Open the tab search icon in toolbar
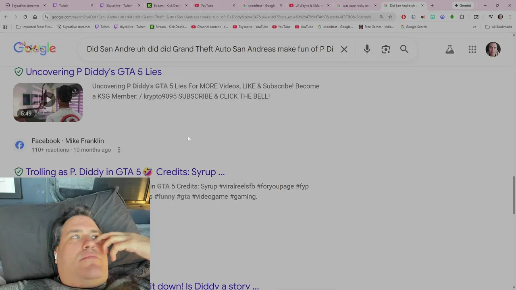516x290 pixels. coord(476,17)
